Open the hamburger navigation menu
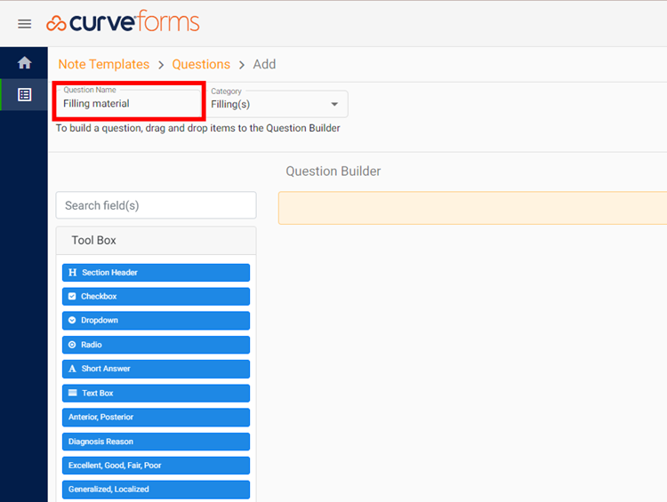The height and width of the screenshot is (502, 667). 24,24
